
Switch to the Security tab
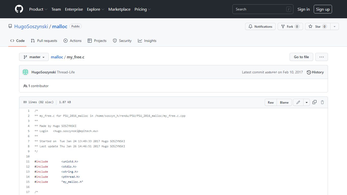[122, 41]
